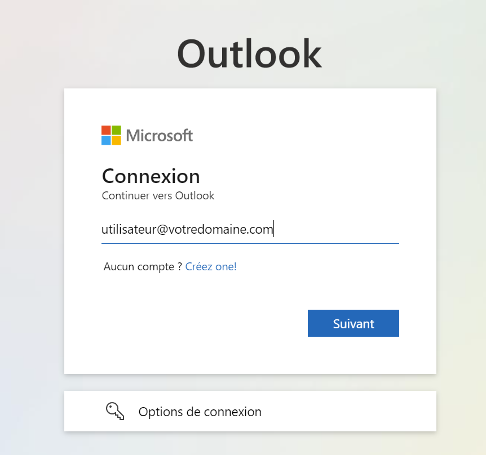This screenshot has height=455, width=486.
Task: Click the blue square of Microsoft logo
Action: tap(106, 140)
